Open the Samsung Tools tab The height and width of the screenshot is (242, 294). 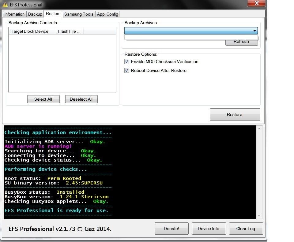(79, 14)
